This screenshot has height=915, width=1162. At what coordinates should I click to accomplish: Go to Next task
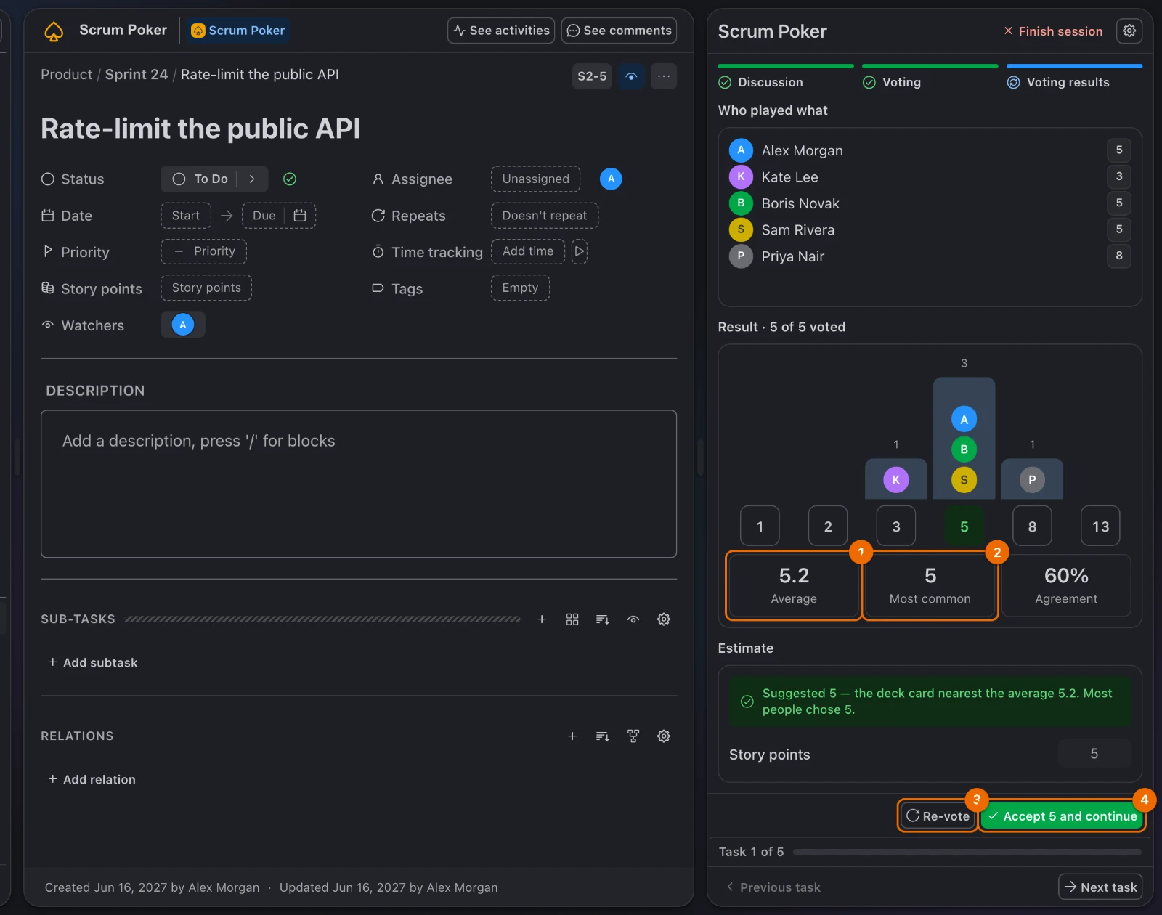pyautogui.click(x=1100, y=887)
